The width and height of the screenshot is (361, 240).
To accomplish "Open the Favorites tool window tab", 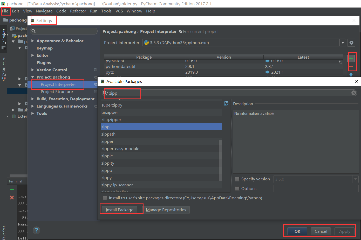I will pyautogui.click(x=4, y=232).
